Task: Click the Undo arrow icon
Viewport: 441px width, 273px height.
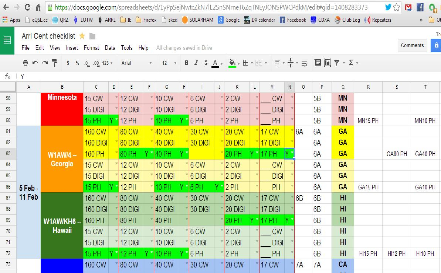Action: (35, 63)
